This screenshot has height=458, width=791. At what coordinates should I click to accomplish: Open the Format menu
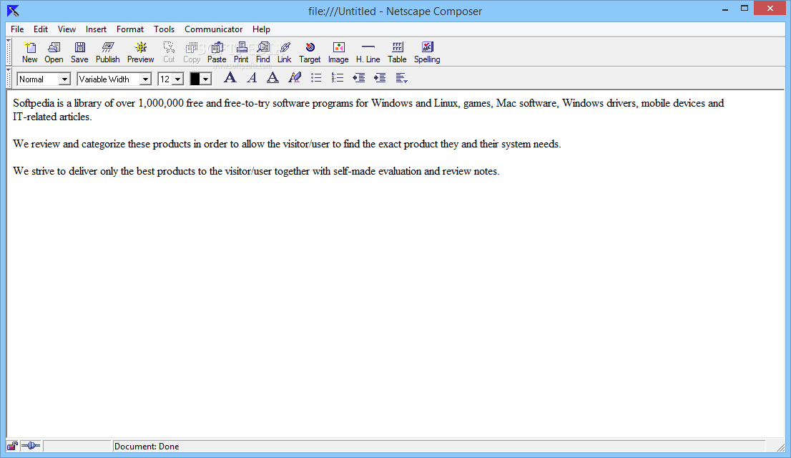pyautogui.click(x=129, y=29)
